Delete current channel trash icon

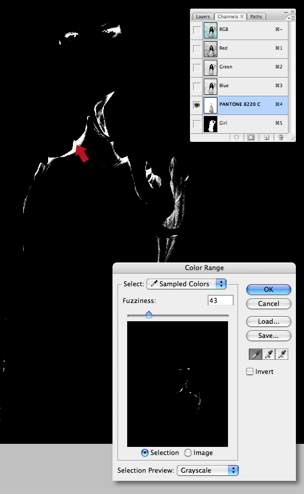click(x=280, y=137)
